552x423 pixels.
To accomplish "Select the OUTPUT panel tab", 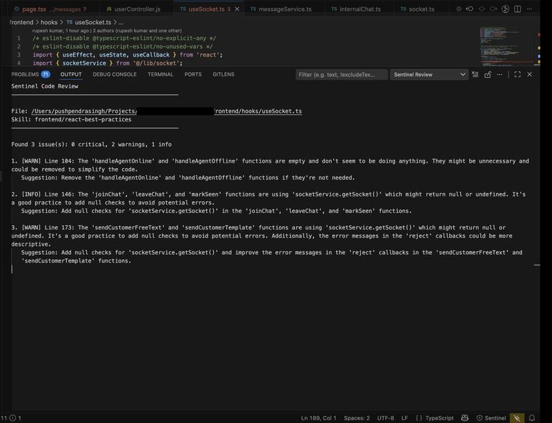I will click(x=71, y=74).
